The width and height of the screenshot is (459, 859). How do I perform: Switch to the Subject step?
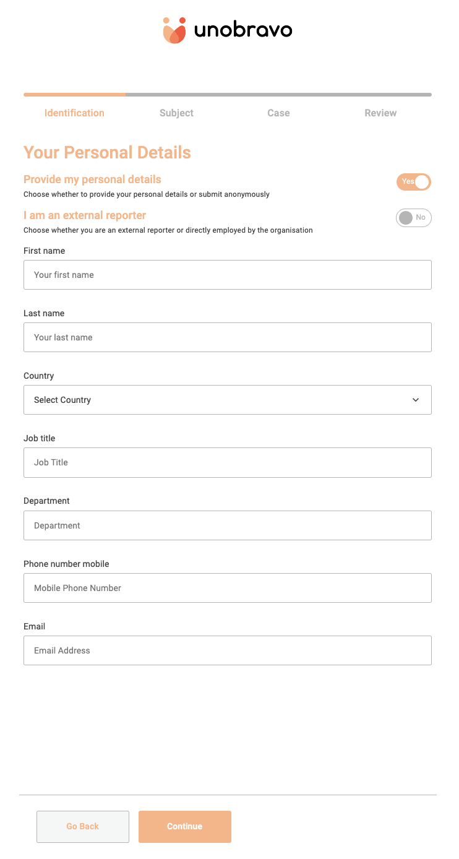(176, 113)
